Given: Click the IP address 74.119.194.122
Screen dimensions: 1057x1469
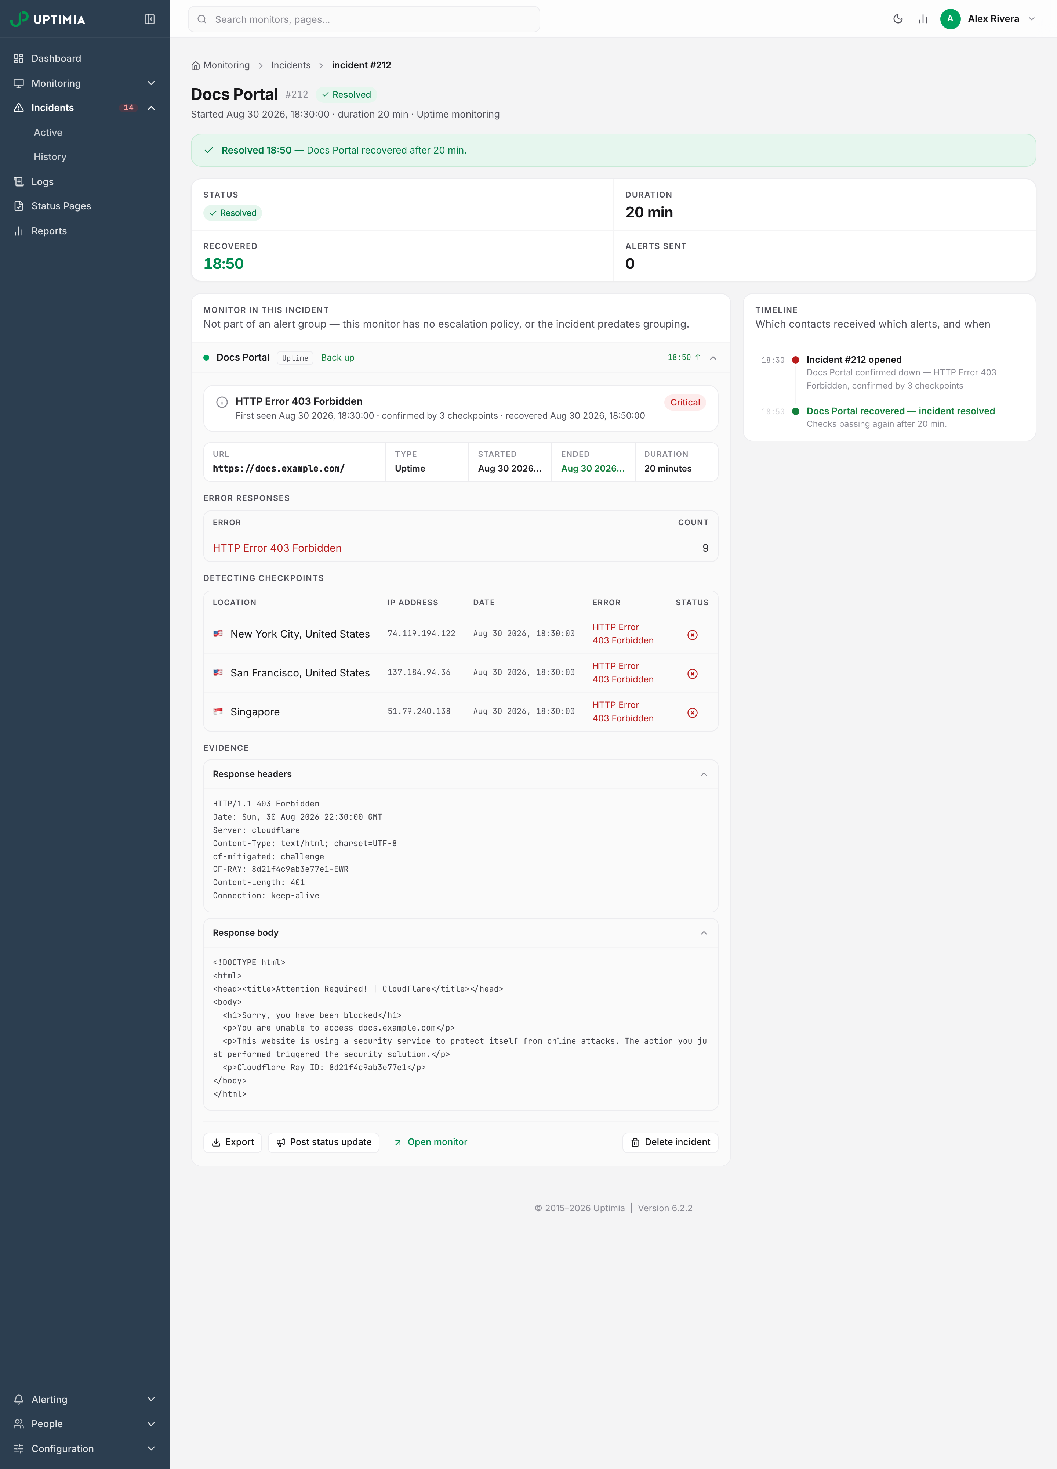Looking at the screenshot, I should click(421, 634).
